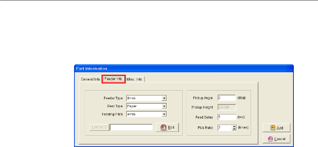318x147 pixels.
Task: Click the Part Information title bar
Action: tap(184, 69)
